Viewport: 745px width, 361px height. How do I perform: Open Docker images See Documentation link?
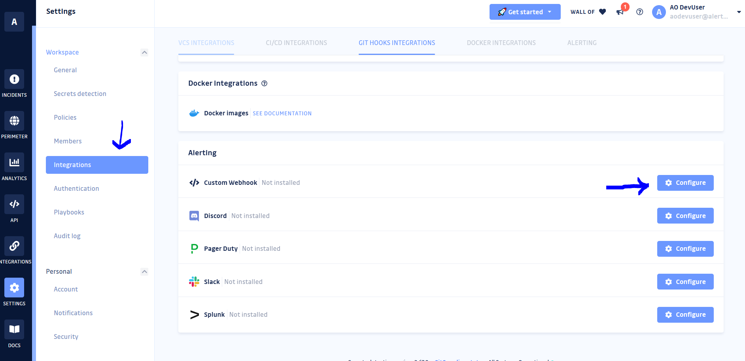point(282,113)
